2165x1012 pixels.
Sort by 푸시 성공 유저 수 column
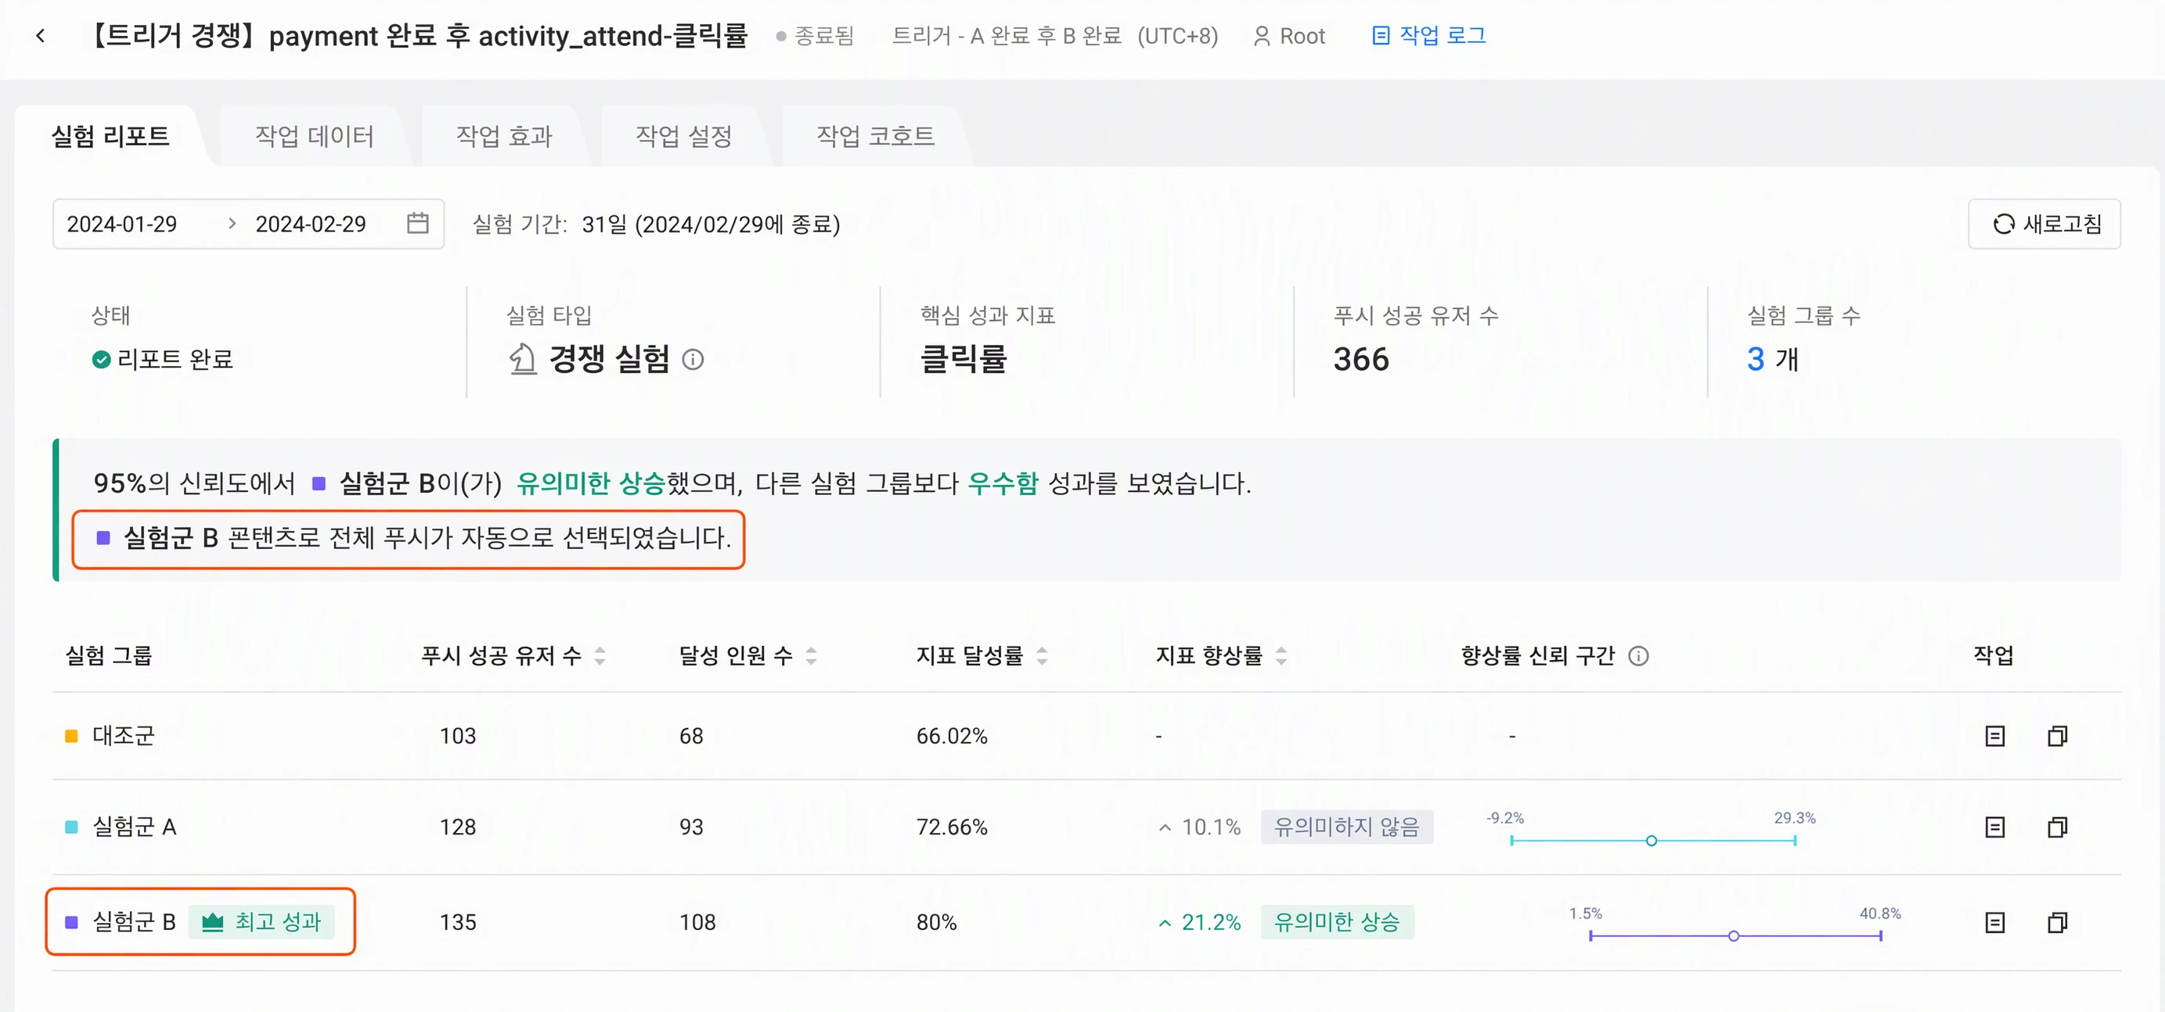coord(600,656)
